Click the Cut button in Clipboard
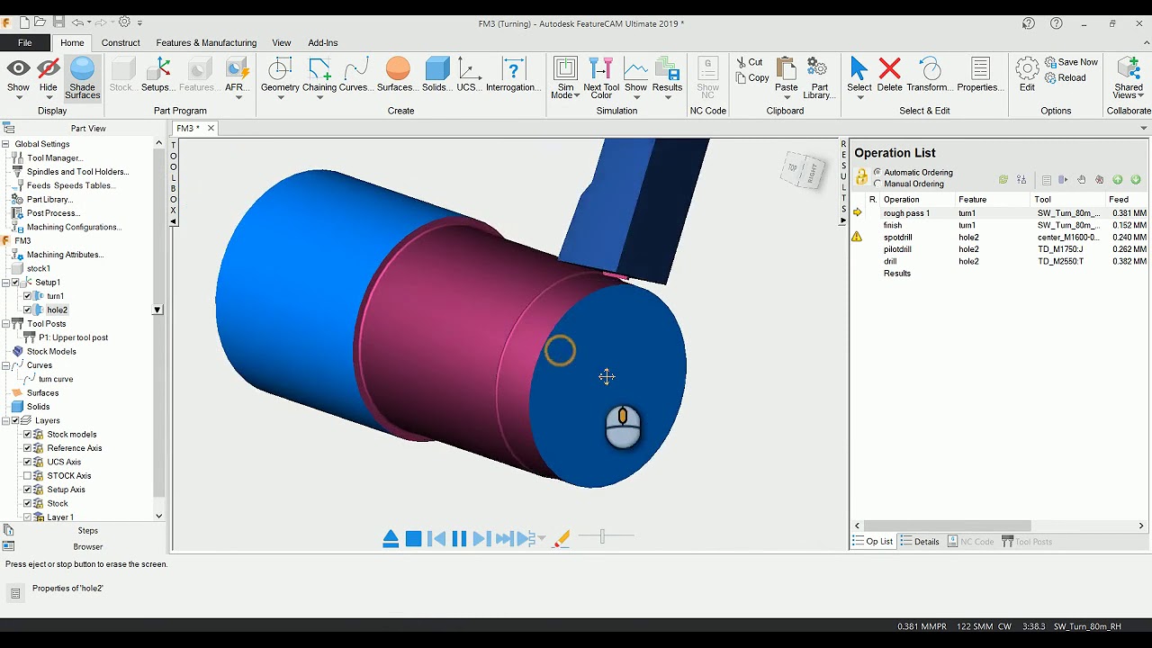The width and height of the screenshot is (1152, 648). click(x=749, y=62)
